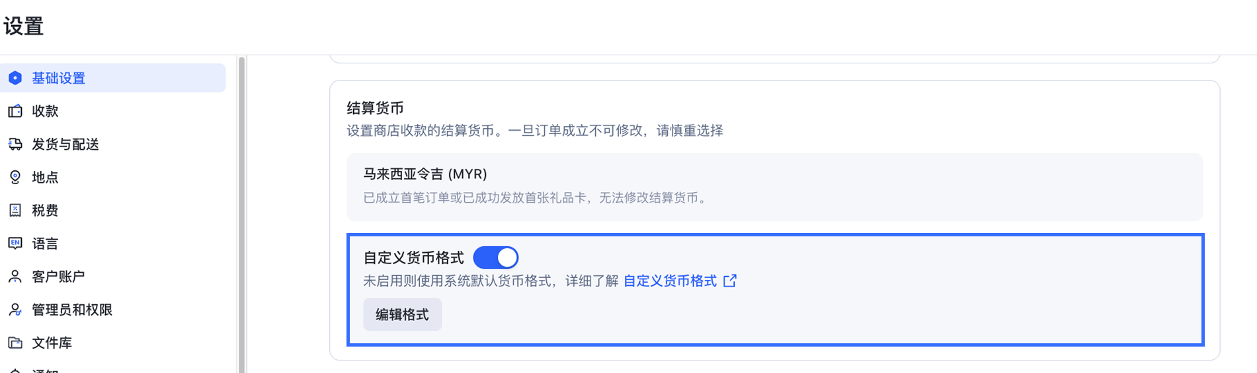Image resolution: width=1257 pixels, height=373 pixels.
Task: Open the 基础设置 menu item
Action: [x=59, y=78]
